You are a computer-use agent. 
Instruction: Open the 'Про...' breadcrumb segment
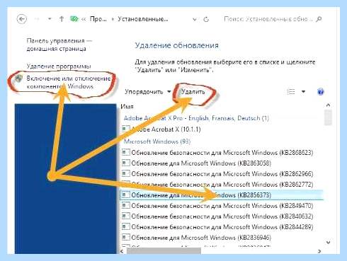point(98,19)
